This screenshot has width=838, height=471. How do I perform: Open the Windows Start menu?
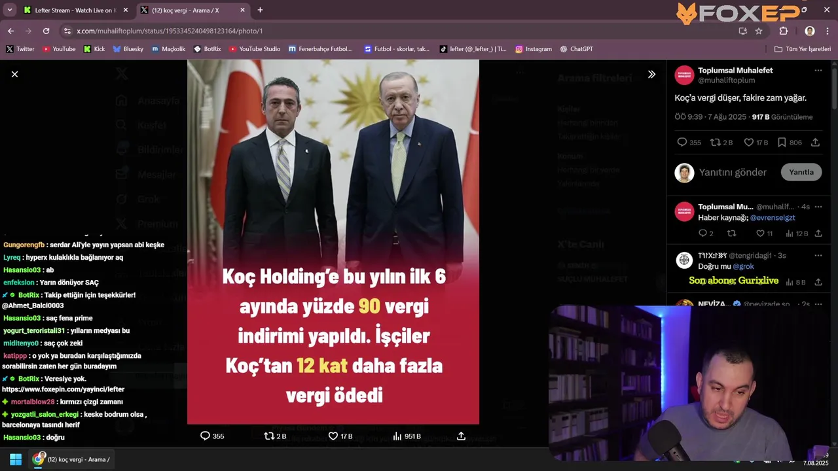coord(16,459)
